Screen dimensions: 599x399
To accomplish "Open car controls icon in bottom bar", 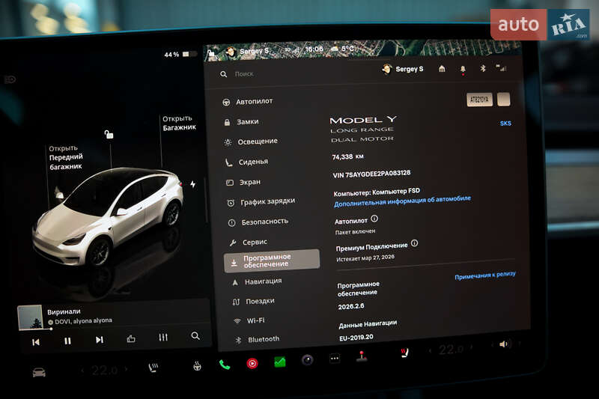I will pyautogui.click(x=39, y=372).
